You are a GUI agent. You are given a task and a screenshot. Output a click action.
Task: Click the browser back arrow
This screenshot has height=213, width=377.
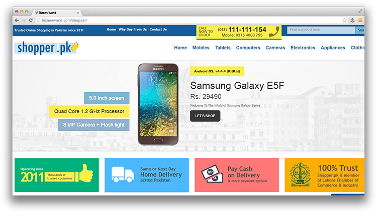click(17, 21)
